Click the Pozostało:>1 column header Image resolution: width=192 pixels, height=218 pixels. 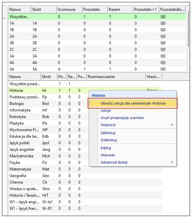click(146, 10)
